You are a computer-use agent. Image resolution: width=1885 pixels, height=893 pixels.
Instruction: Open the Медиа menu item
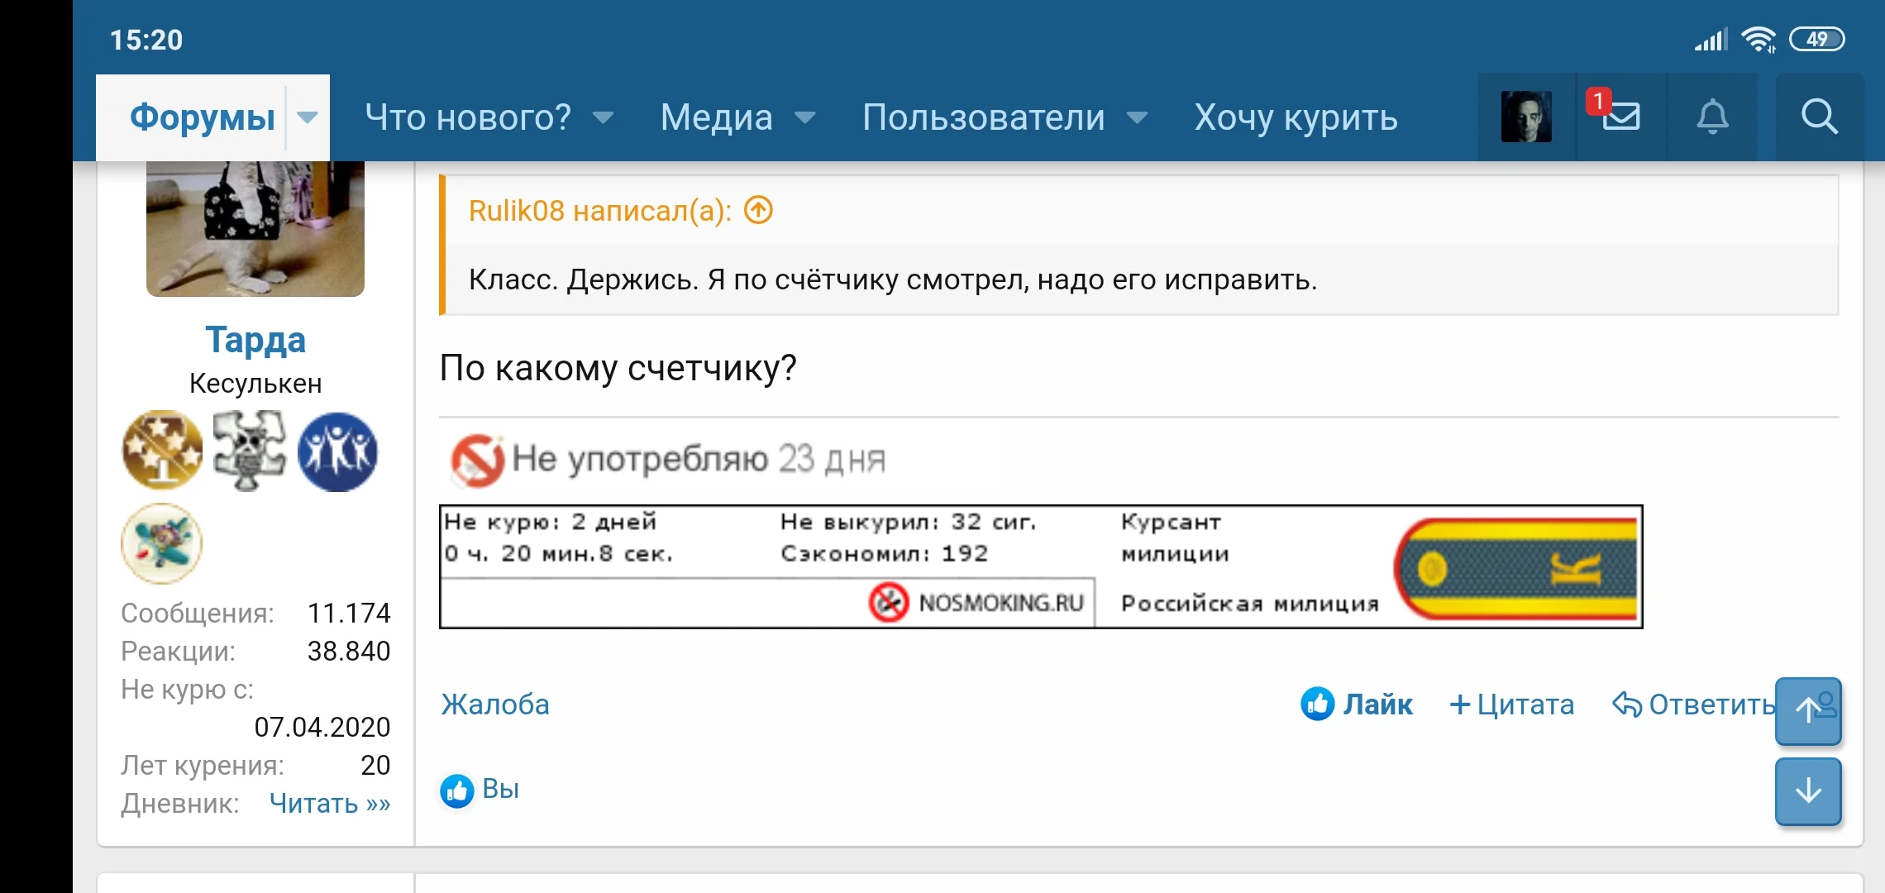(714, 117)
